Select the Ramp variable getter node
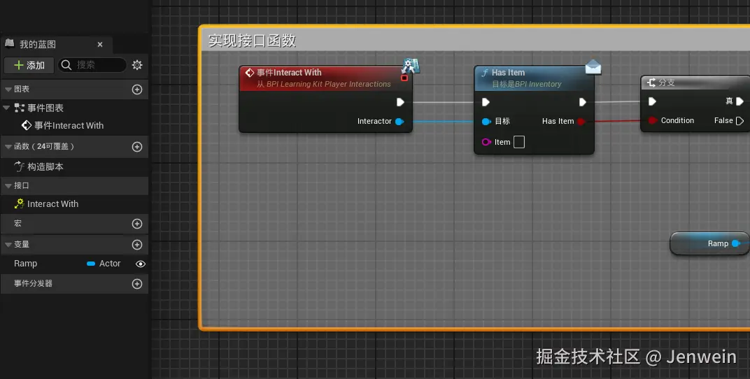 tap(710, 244)
